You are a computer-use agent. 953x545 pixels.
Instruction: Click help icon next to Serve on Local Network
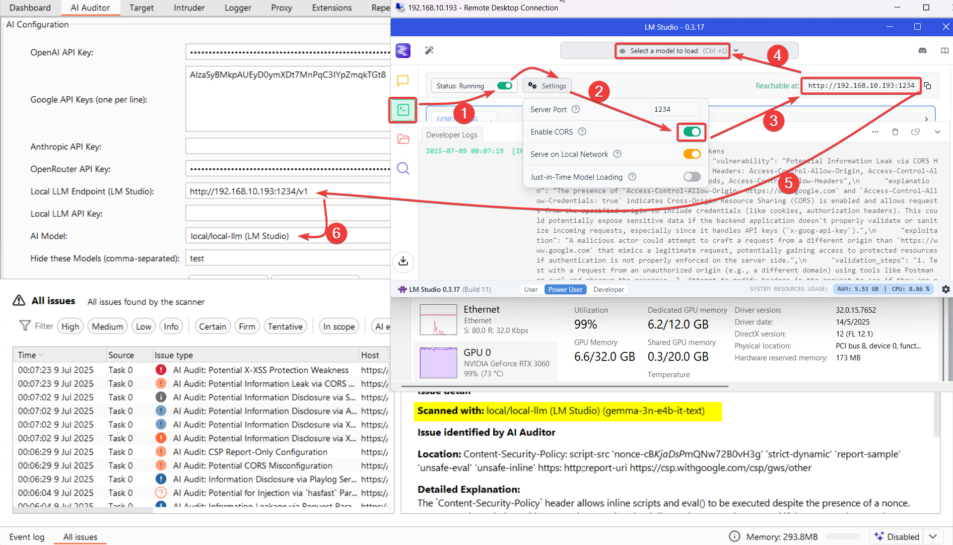pos(617,154)
